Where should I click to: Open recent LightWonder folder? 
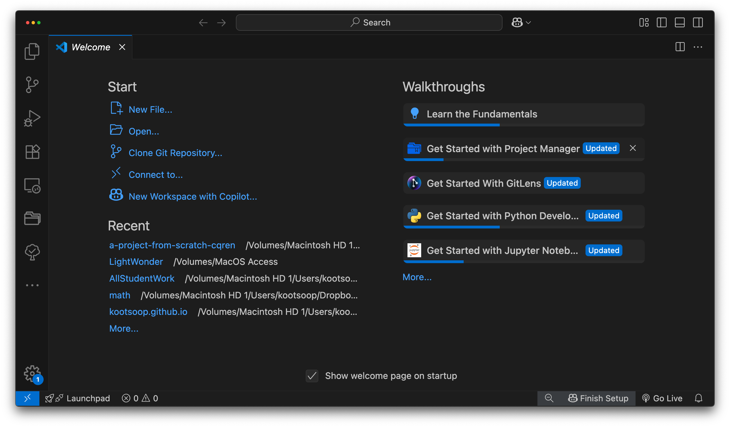click(136, 262)
